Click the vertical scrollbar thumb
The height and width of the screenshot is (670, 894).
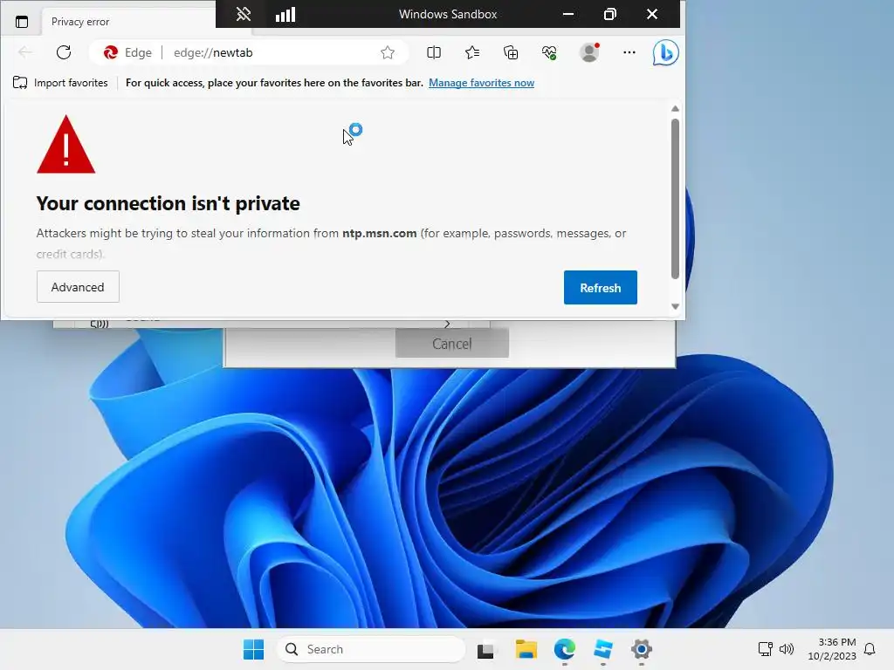(675, 198)
